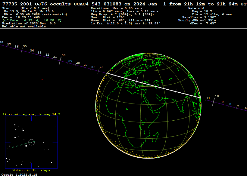Click 'Prediction of 2023 Dec 9.0'

point(29,23)
